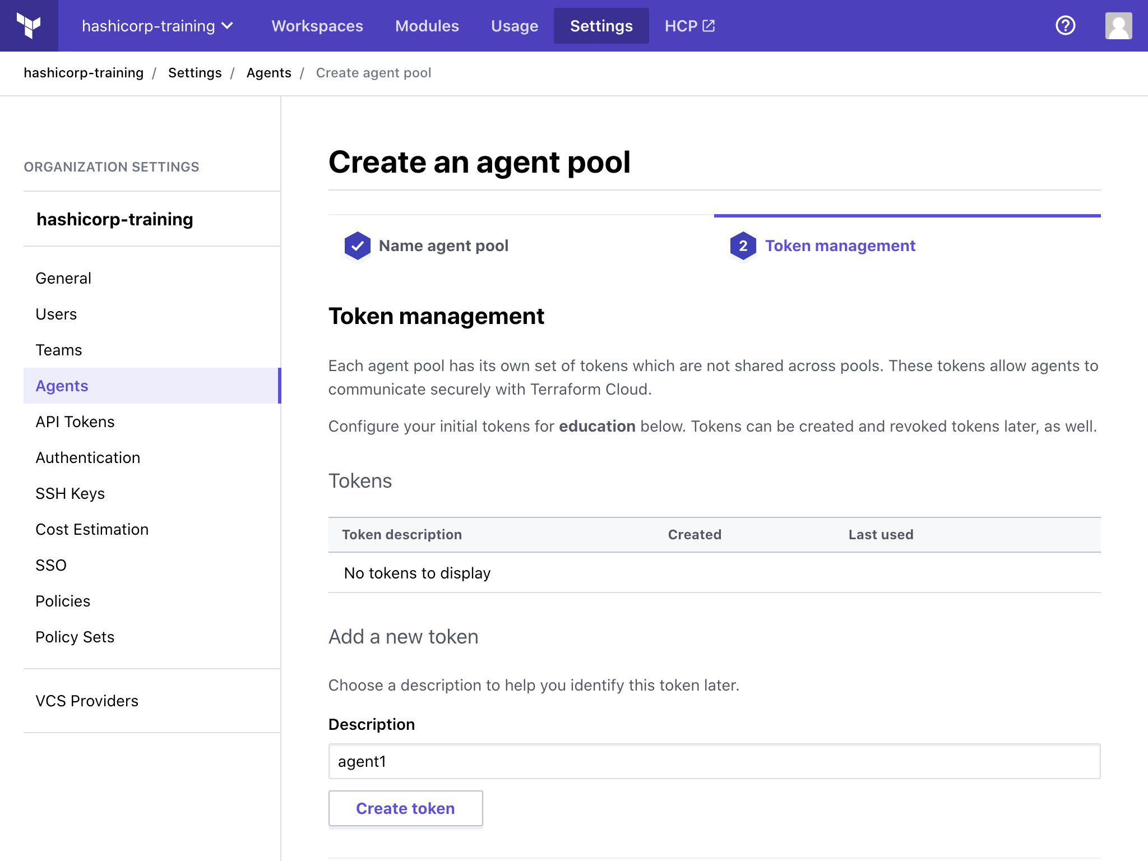Screen dimensions: 1148x861
Task: Open Authentication settings in sidebar
Action: [151, 457]
